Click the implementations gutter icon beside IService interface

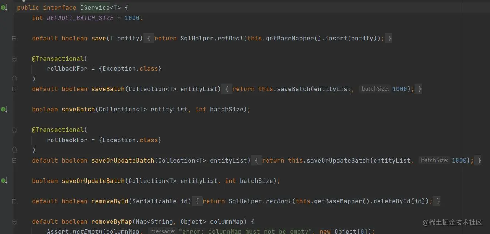pyautogui.click(x=4, y=7)
